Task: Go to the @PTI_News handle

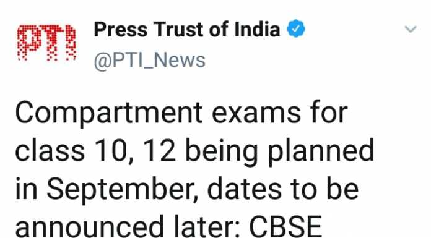Action: coord(149,61)
